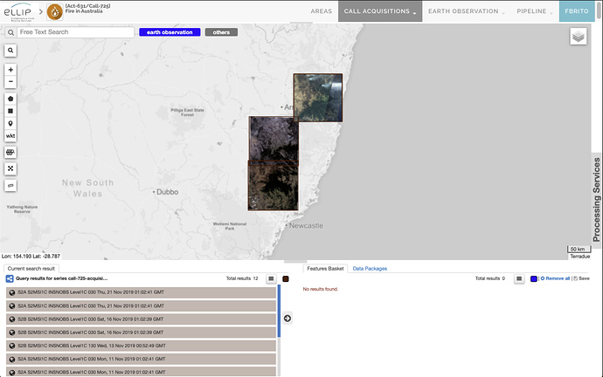Viewport: 603px width, 377px height.
Task: Switch to the Data Packages tab
Action: click(x=370, y=269)
